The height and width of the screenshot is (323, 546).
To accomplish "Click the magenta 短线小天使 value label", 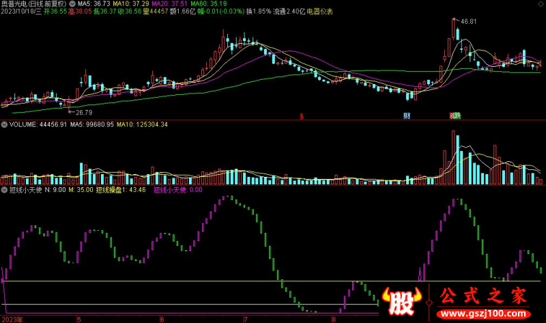I will (177, 190).
